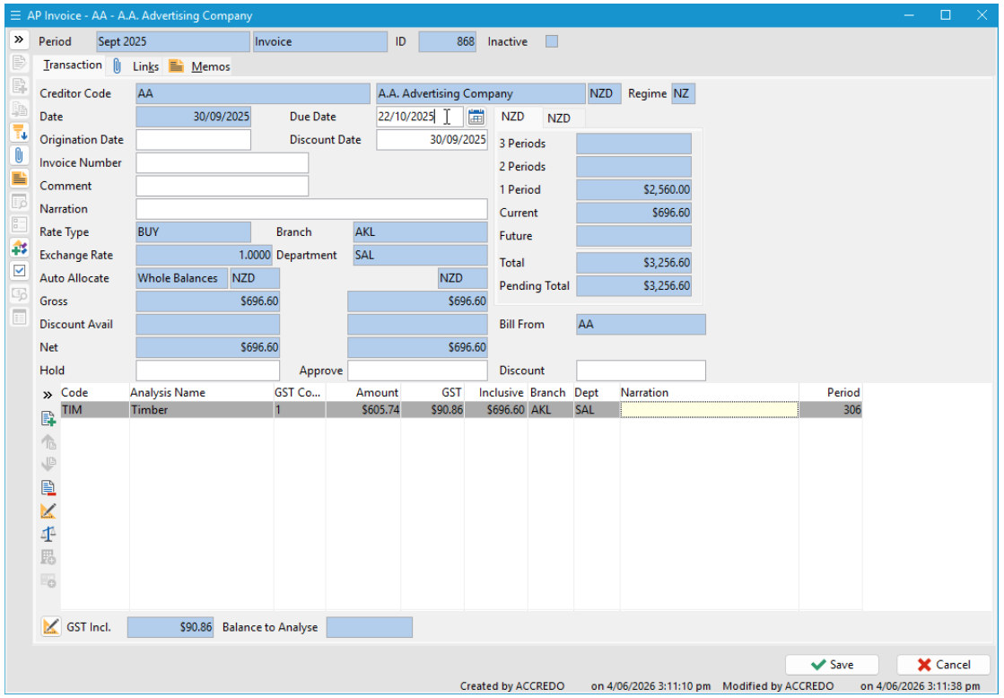Click the greyed plain document icon in sidebar

pyautogui.click(x=19, y=63)
